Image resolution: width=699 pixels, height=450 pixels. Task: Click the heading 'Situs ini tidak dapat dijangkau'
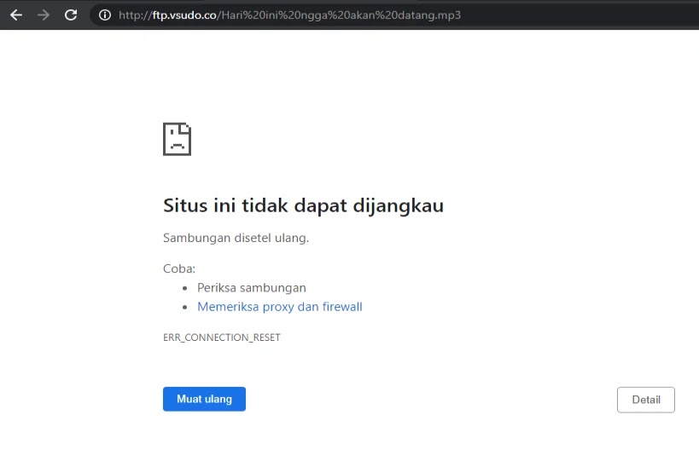tap(304, 205)
